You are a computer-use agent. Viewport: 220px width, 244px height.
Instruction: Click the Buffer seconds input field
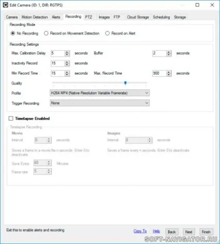coord(159,53)
